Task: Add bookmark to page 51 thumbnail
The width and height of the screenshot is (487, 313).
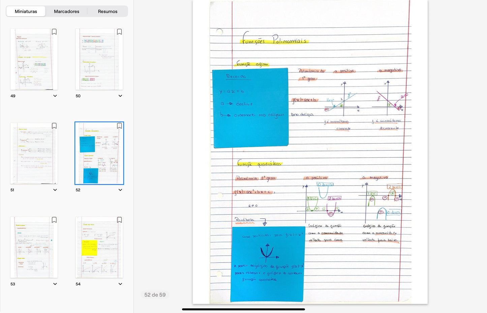Action: 54,126
